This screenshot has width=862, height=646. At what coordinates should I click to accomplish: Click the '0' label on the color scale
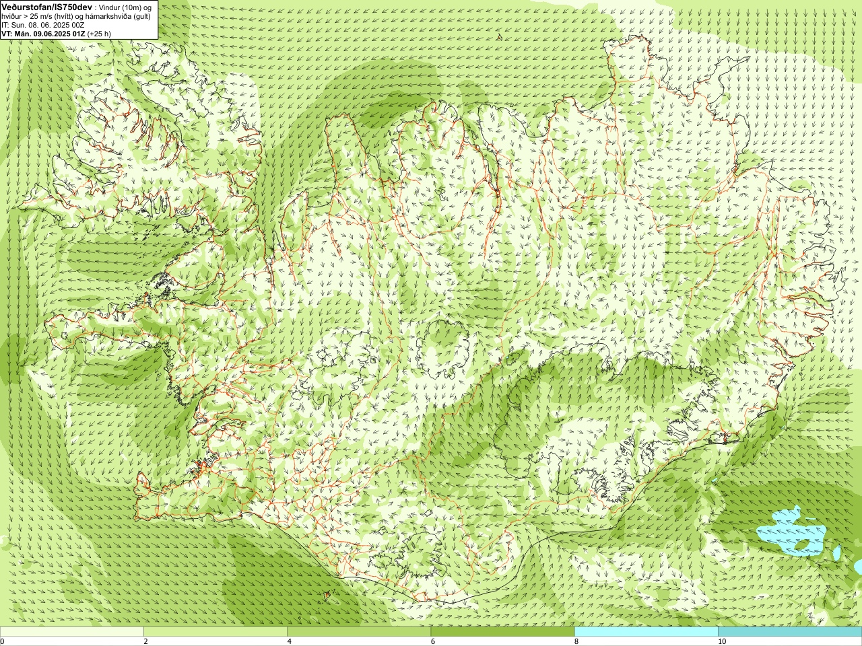(x=2, y=641)
